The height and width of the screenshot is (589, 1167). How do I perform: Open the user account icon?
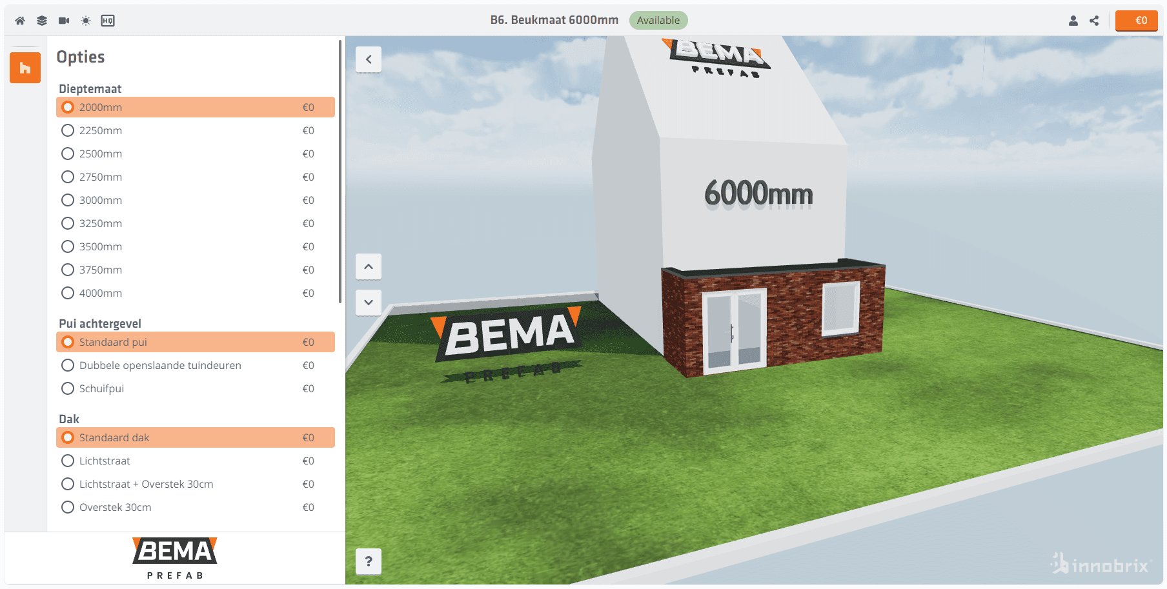pyautogui.click(x=1073, y=21)
